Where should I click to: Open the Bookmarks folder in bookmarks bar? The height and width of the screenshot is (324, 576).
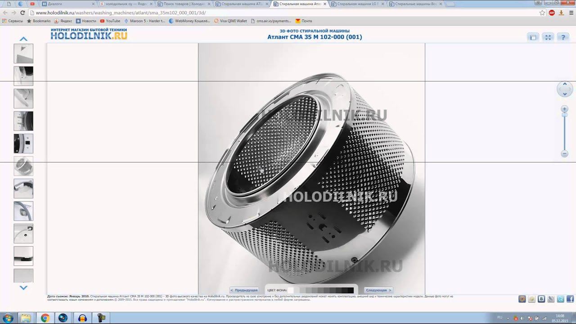click(39, 21)
